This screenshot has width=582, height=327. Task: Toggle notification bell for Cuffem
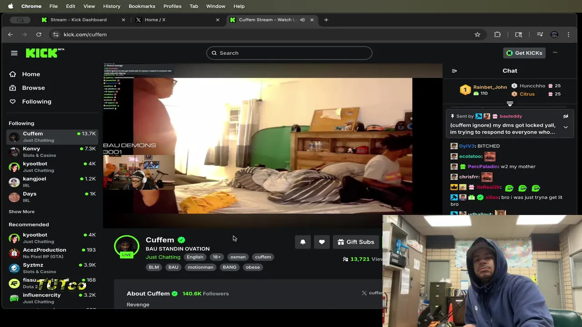(303, 242)
